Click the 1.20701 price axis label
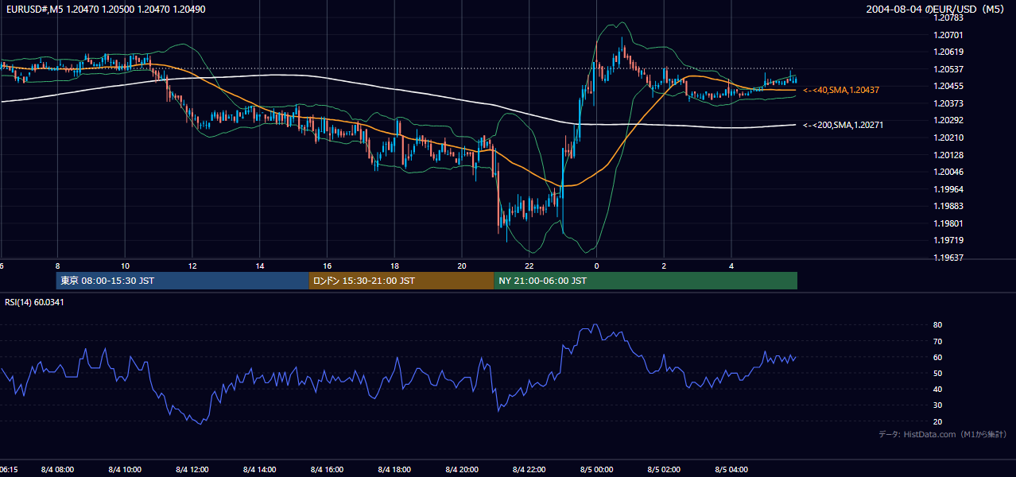This screenshot has width=1016, height=477. [x=949, y=35]
